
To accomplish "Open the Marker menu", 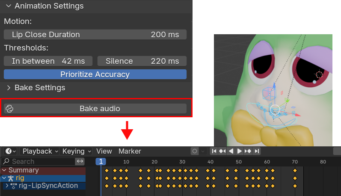I will 130,151.
